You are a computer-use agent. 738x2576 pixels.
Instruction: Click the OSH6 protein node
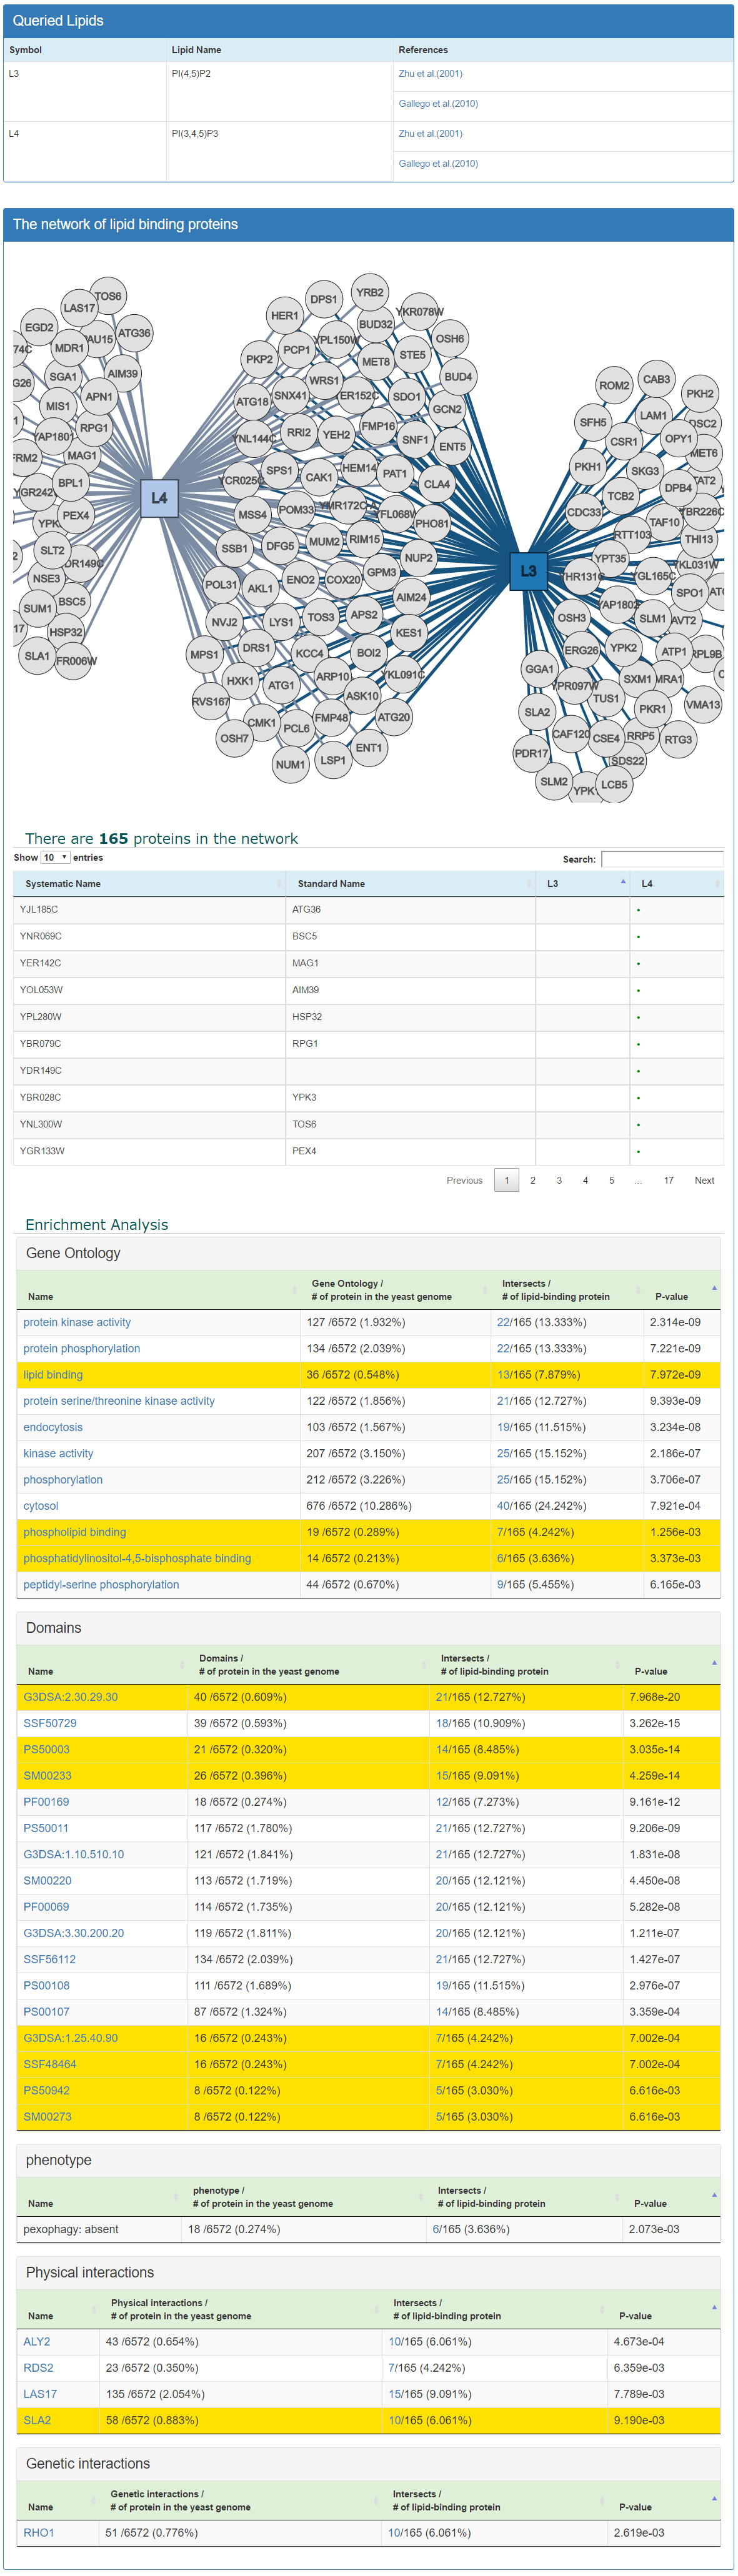point(449,339)
